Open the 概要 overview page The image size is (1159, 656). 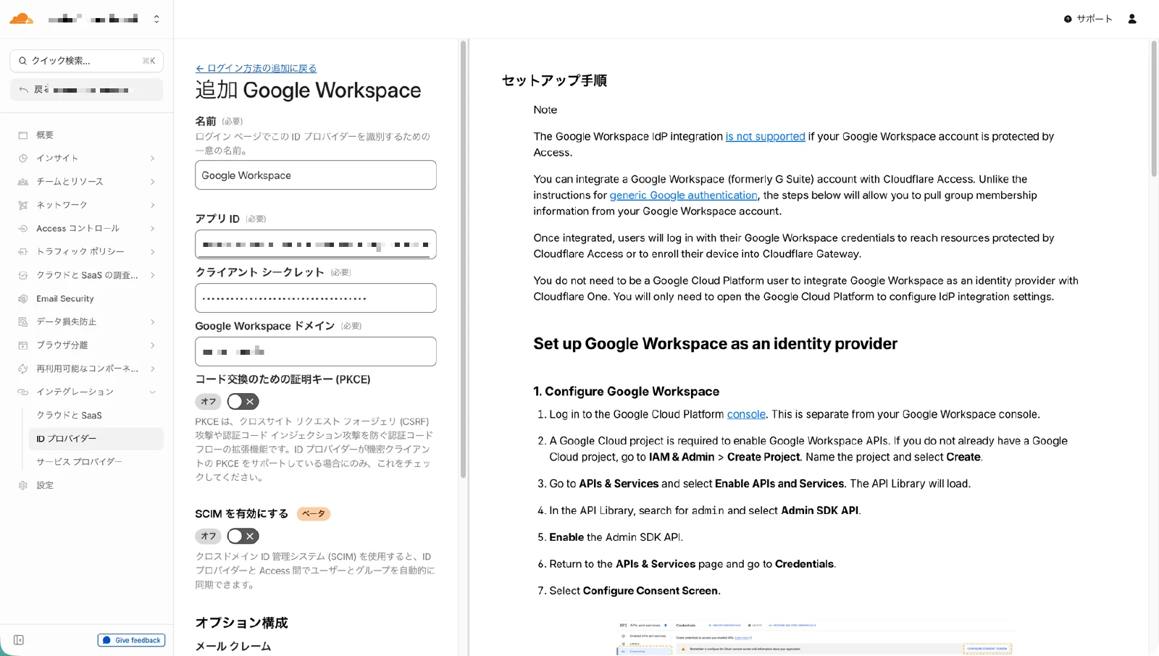tap(43, 135)
